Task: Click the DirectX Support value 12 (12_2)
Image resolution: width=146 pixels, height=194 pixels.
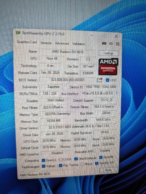Action: coord(106,100)
